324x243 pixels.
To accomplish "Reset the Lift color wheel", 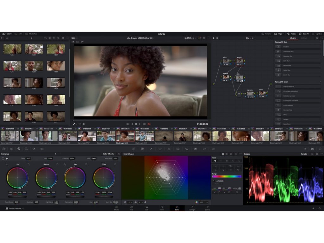I will tap(28, 164).
